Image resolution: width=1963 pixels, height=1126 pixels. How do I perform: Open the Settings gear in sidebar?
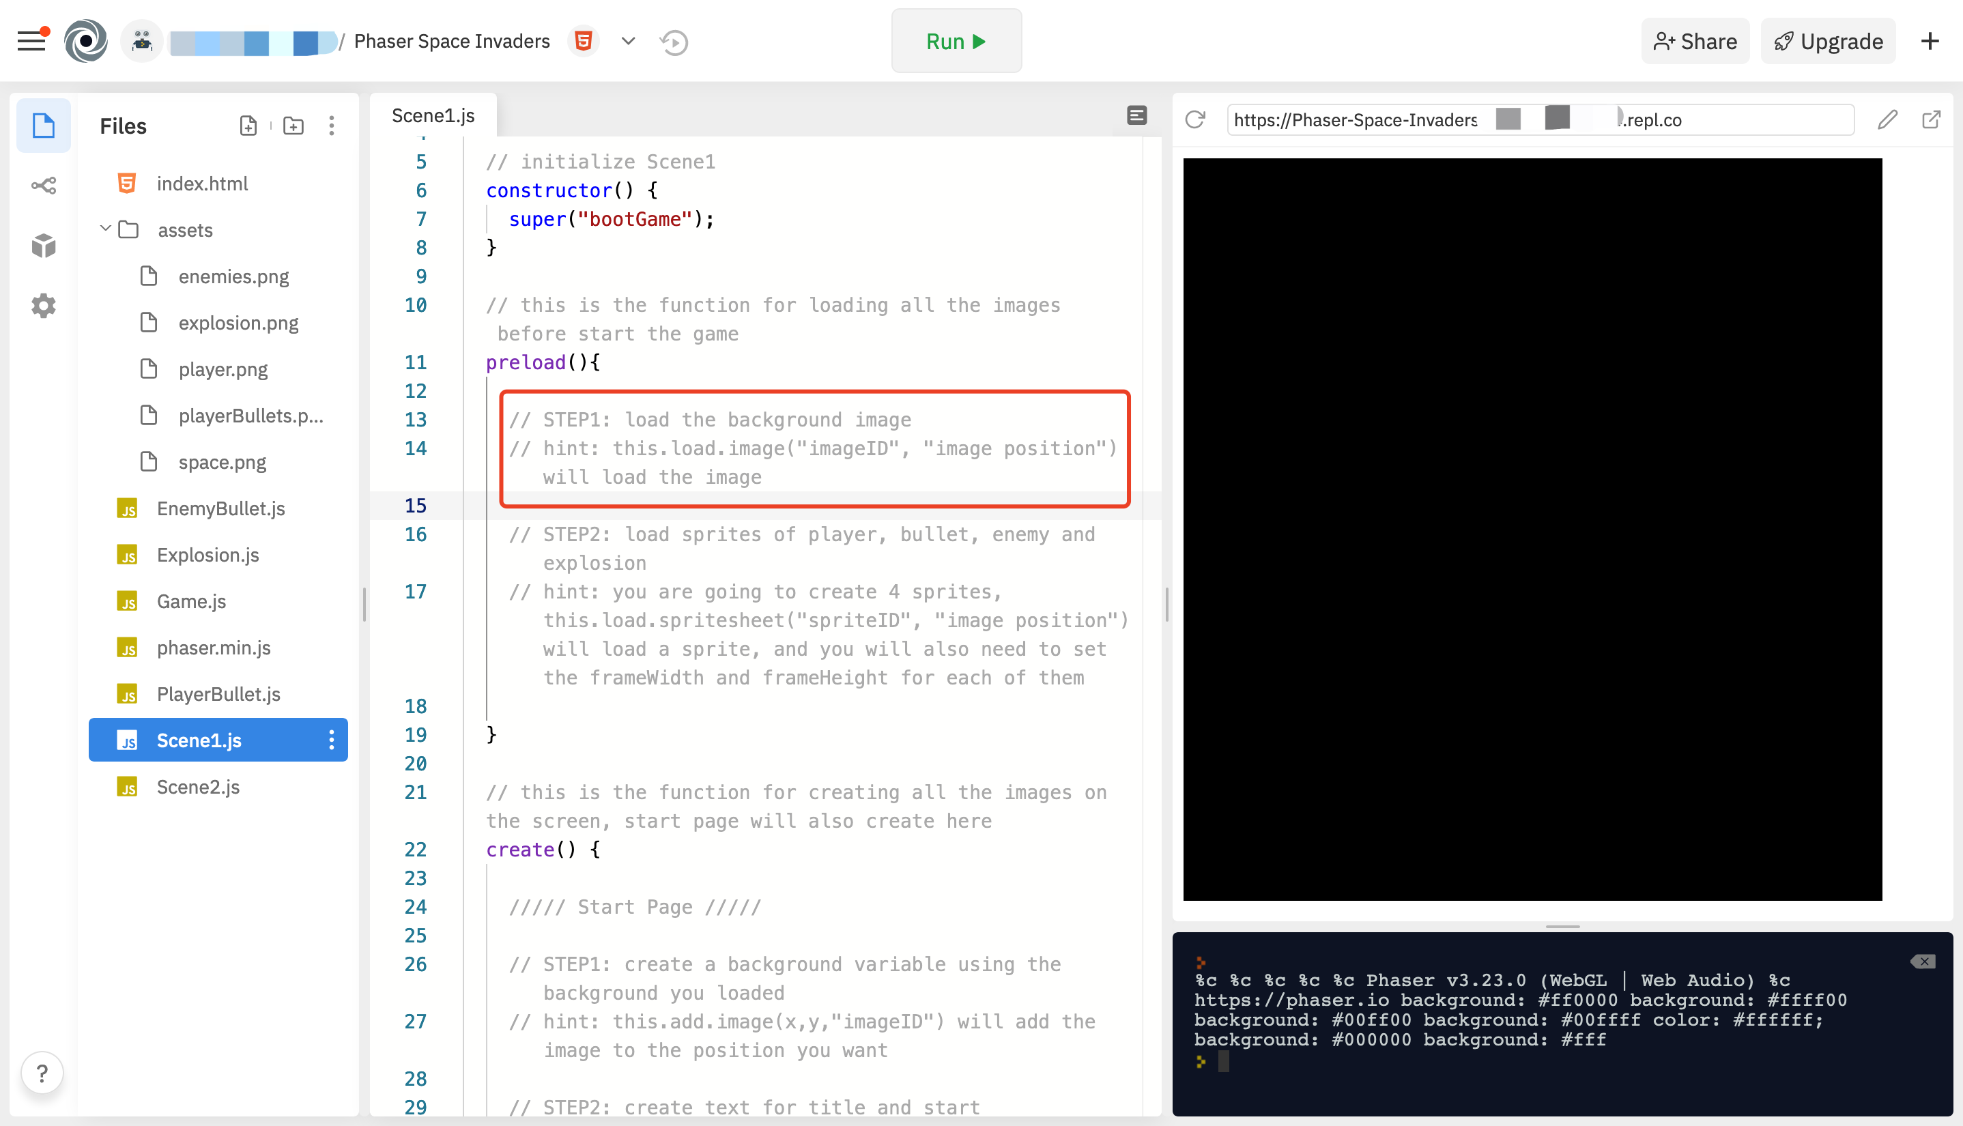coord(43,306)
